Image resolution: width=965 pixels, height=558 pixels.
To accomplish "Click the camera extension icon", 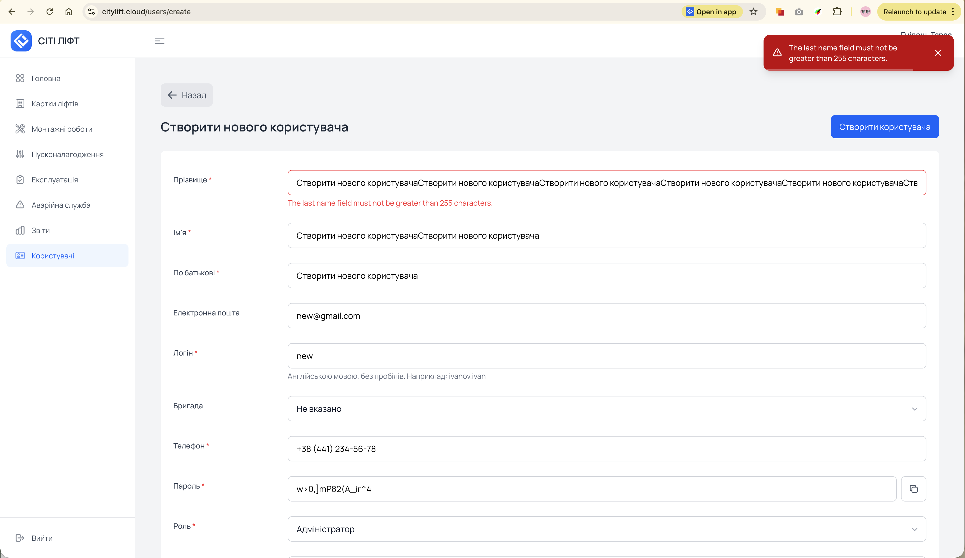I will click(x=799, y=12).
